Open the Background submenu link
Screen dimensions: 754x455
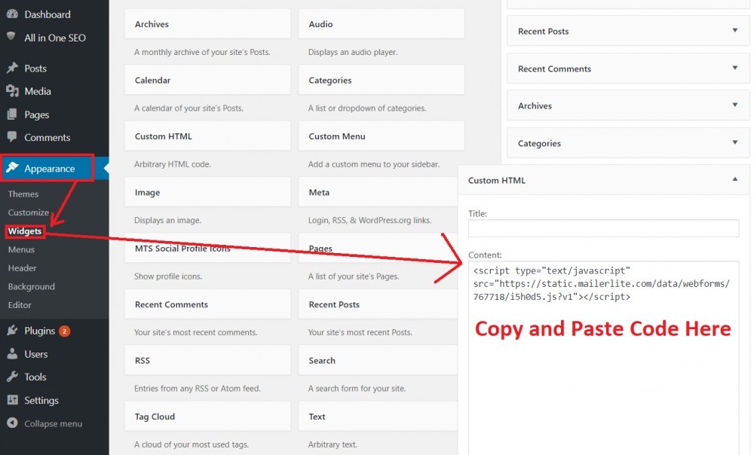point(31,287)
